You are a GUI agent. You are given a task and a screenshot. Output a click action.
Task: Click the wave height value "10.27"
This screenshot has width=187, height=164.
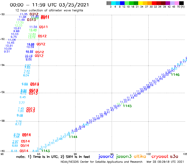point(92,120)
